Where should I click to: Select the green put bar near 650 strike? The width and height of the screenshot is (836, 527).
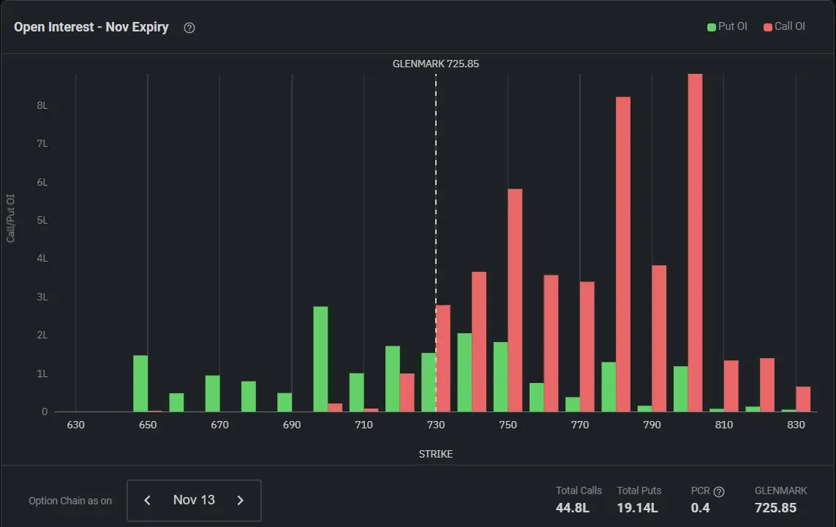pos(140,383)
